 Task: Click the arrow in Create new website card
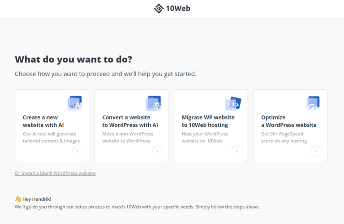78,151
